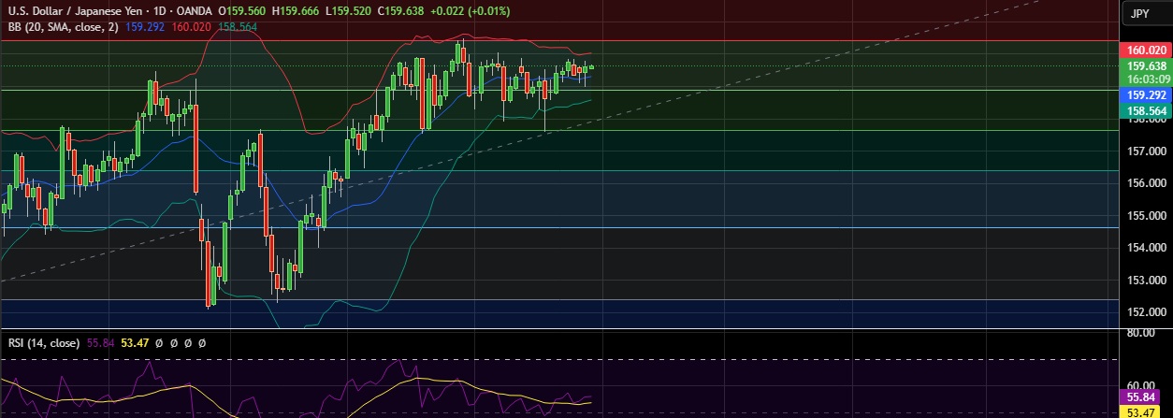This screenshot has width=1173, height=418.
Task: Click the 154.000 price scale tick
Action: pos(1146,248)
